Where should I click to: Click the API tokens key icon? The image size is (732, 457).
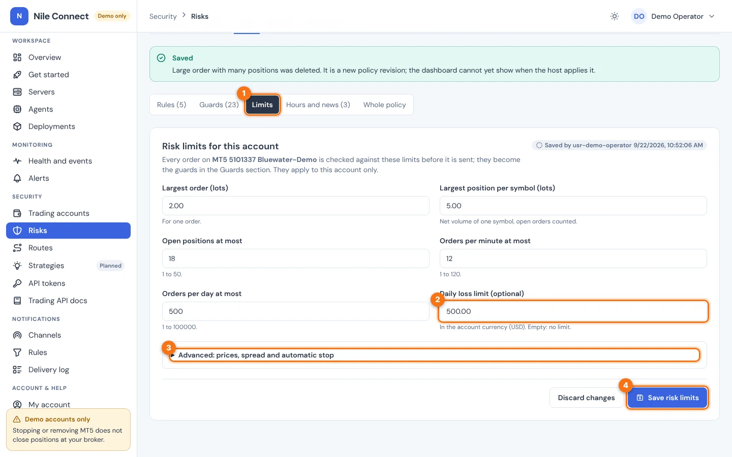point(17,283)
